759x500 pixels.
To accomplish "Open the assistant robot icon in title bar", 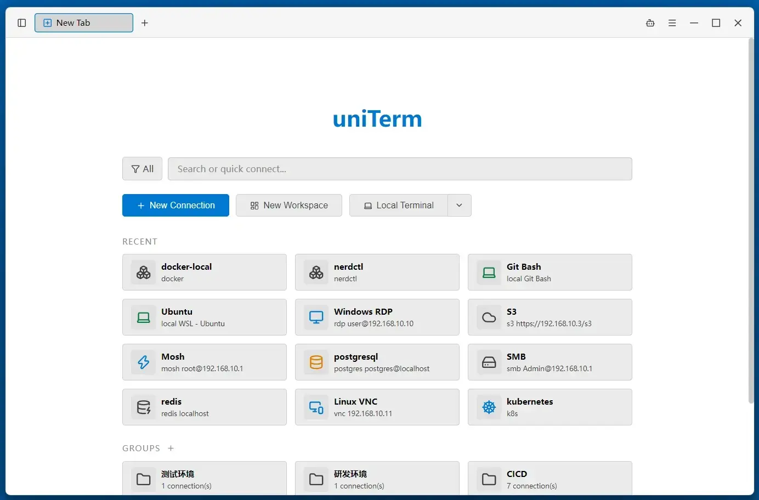I will [x=650, y=23].
